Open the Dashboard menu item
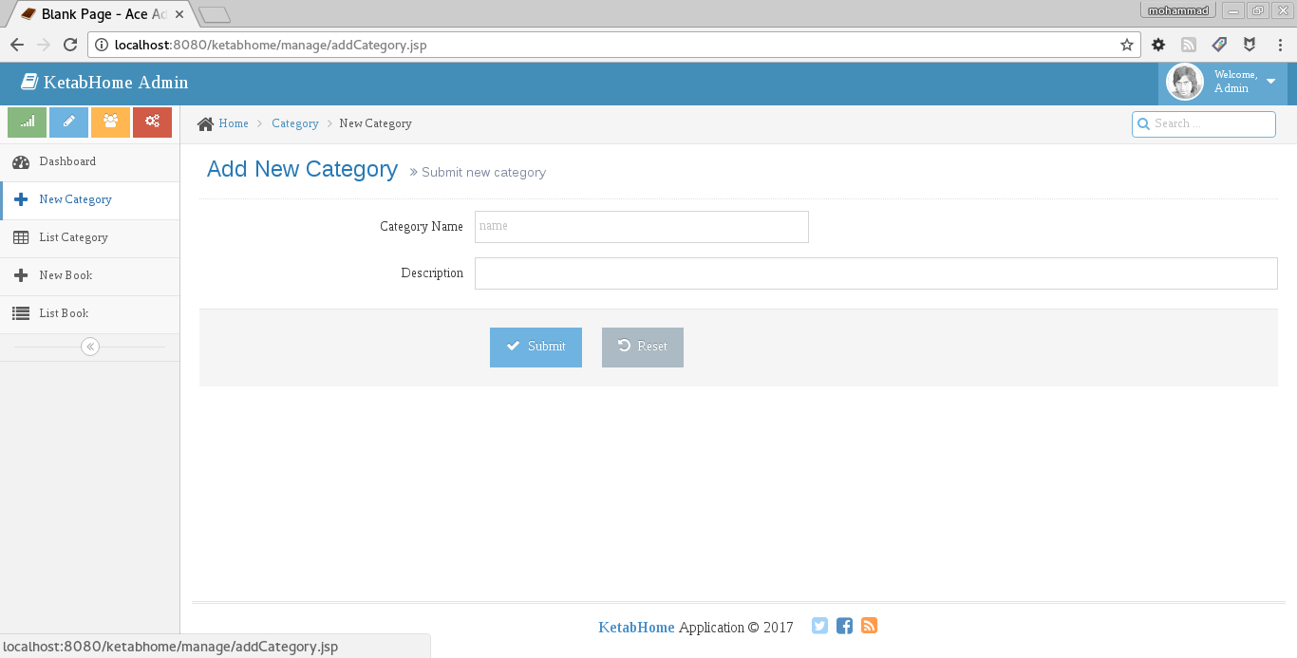1297x658 pixels. pos(89,162)
